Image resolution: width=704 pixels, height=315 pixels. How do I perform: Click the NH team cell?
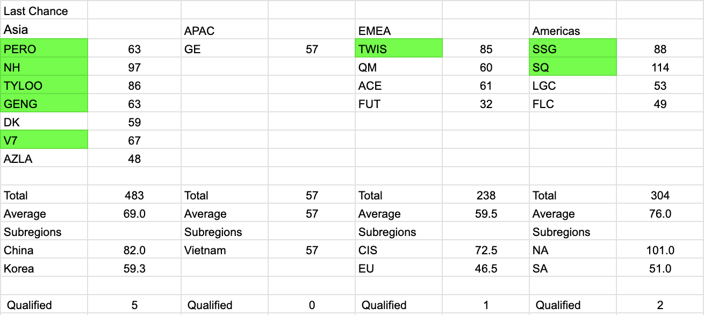pyautogui.click(x=44, y=68)
